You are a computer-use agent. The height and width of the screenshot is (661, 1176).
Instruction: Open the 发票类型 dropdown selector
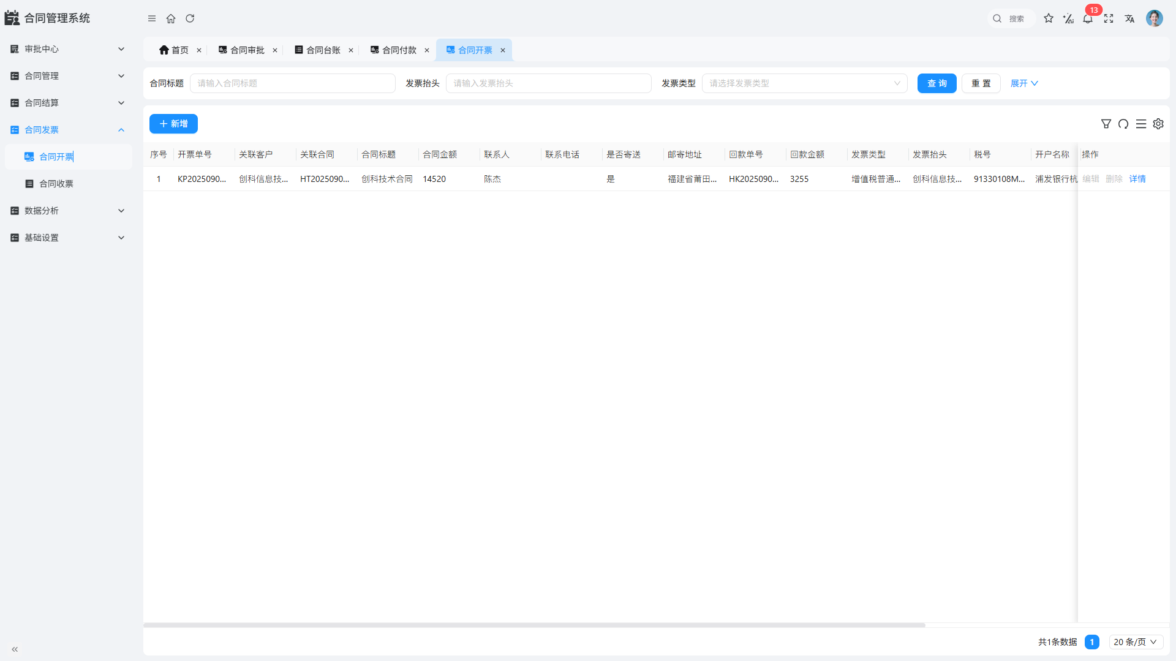tap(804, 83)
